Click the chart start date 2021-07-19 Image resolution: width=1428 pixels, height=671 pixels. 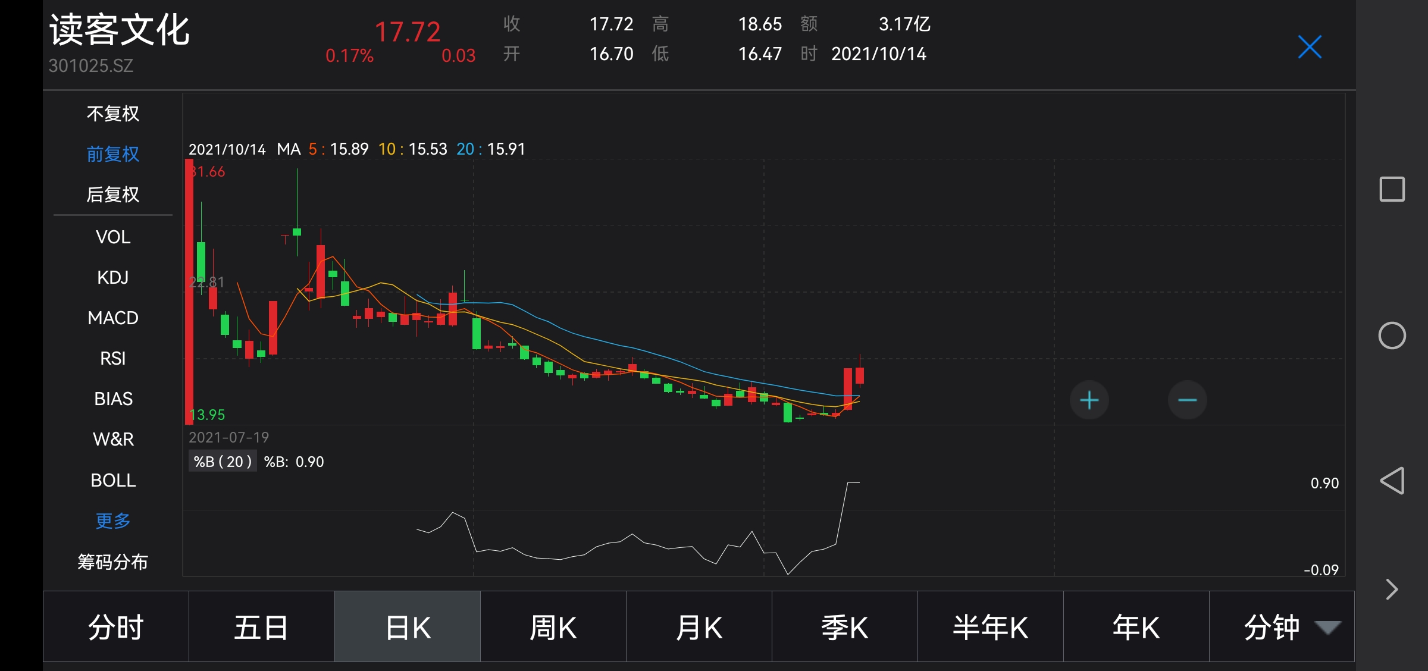[228, 437]
